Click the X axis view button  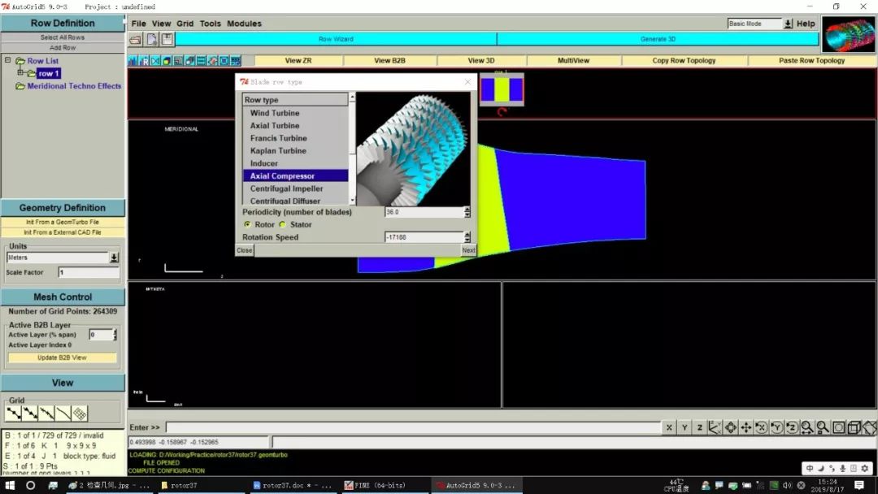[669, 427]
